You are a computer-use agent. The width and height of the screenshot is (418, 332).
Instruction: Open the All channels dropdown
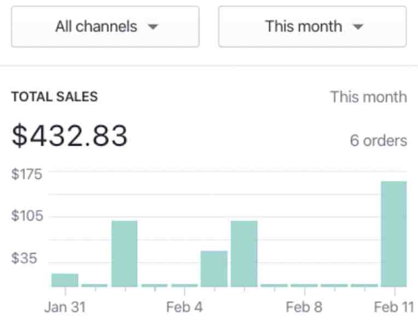pos(105,27)
